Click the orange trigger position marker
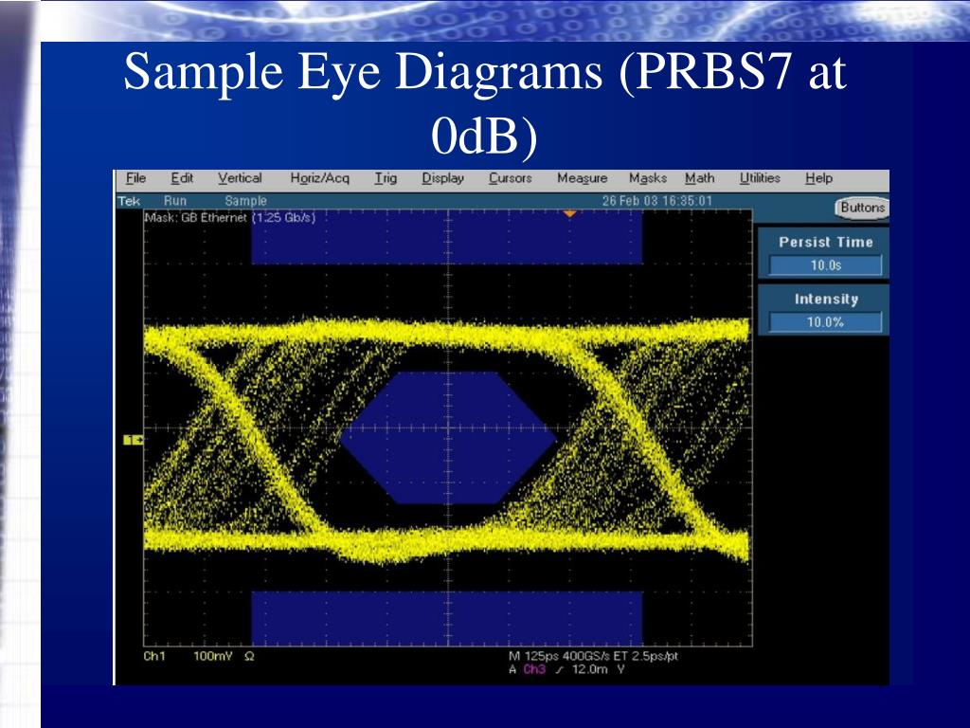Image resolution: width=970 pixels, height=728 pixels. pos(569,213)
